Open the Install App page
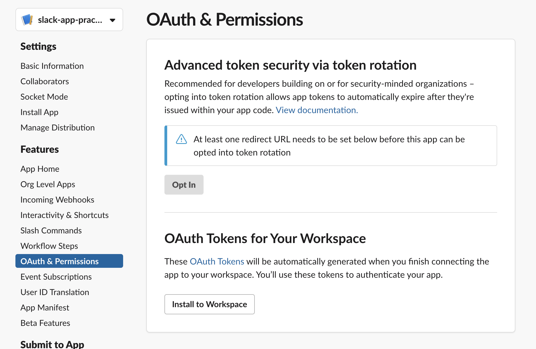This screenshot has width=536, height=349. click(39, 112)
